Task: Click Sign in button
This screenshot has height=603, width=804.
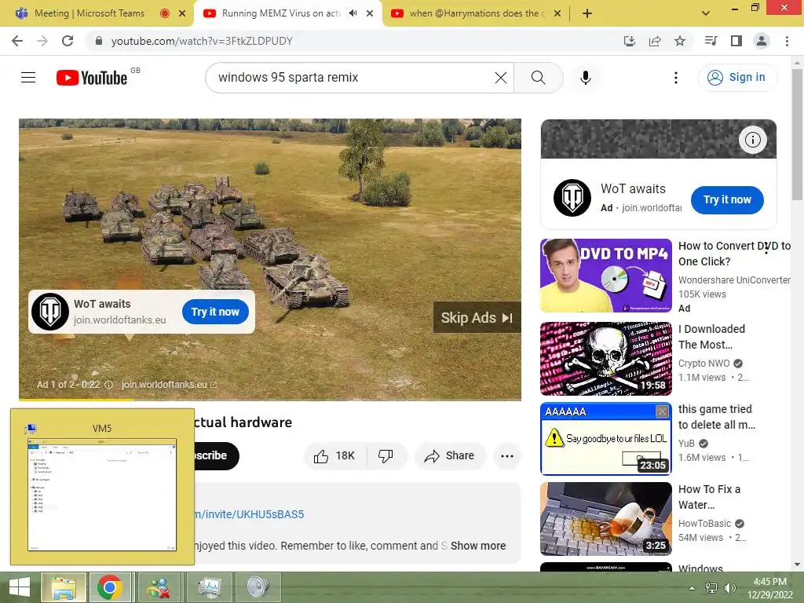Action: point(737,78)
